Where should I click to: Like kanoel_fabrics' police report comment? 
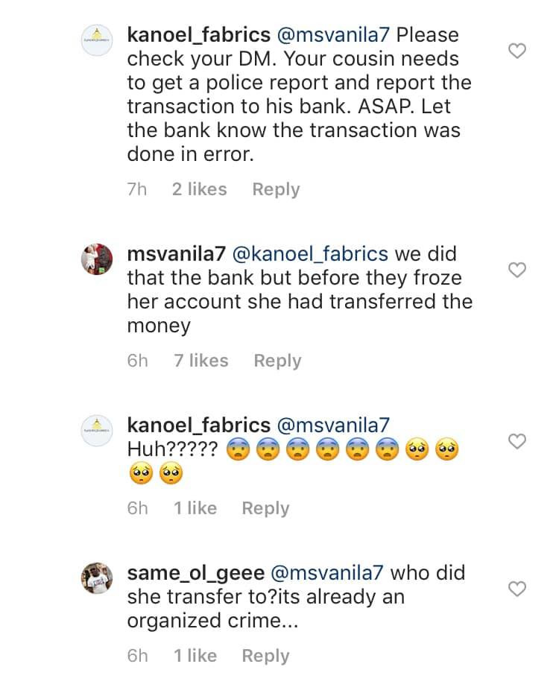pyautogui.click(x=517, y=51)
